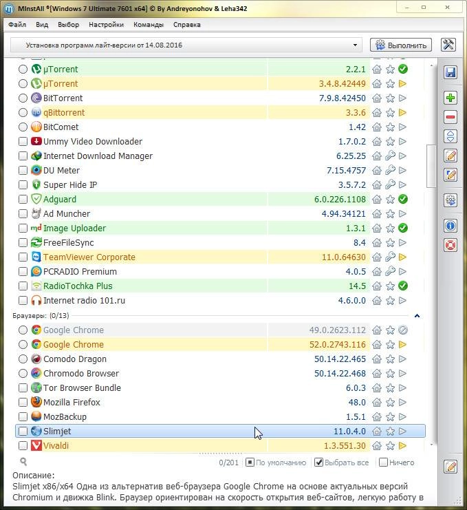Toggle the 'Ничего' checkbox

384,463
